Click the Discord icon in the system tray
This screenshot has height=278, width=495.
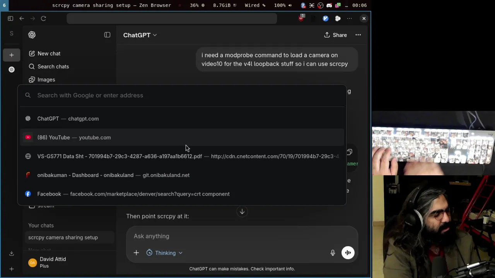pyautogui.click(x=329, y=5)
